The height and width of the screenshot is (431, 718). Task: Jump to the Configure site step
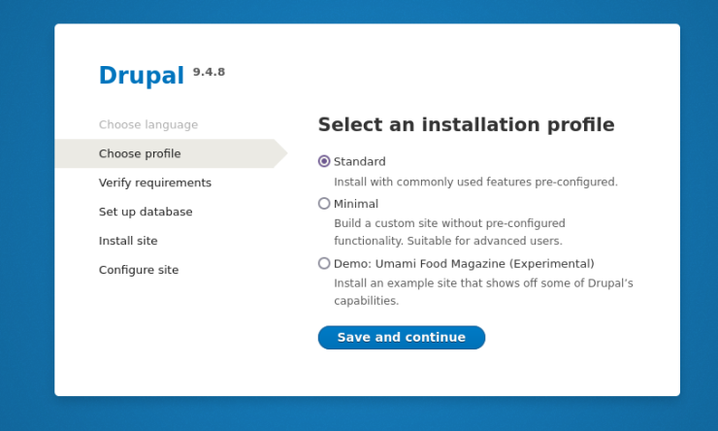(x=139, y=270)
